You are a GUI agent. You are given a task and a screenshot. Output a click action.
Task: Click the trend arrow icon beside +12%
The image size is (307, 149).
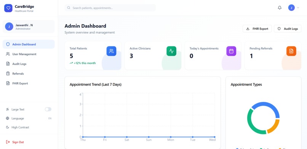pyautogui.click(x=71, y=63)
